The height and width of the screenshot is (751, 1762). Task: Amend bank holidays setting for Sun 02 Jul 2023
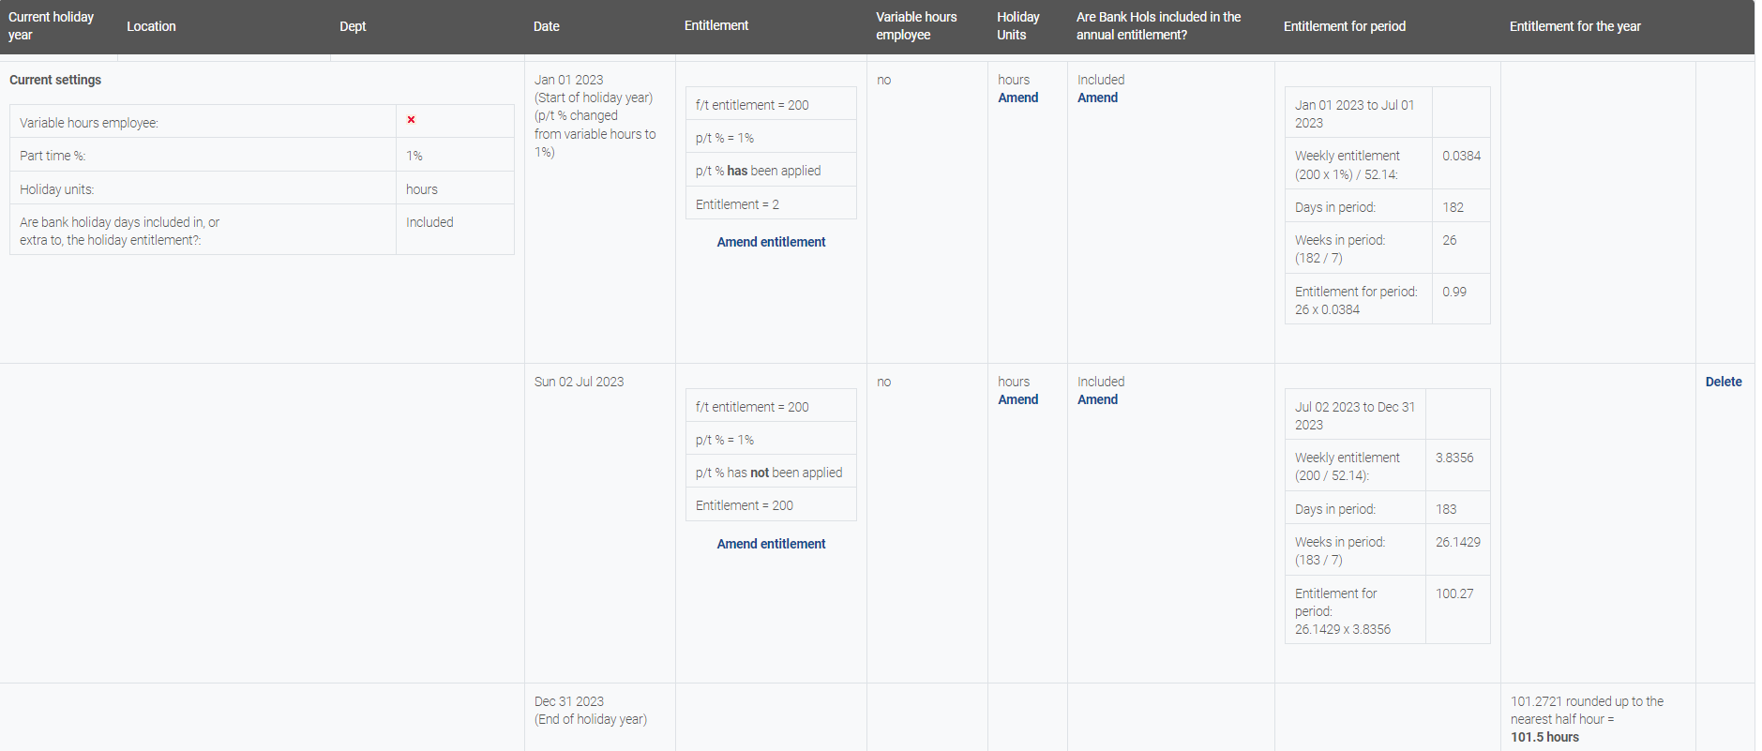tap(1097, 399)
